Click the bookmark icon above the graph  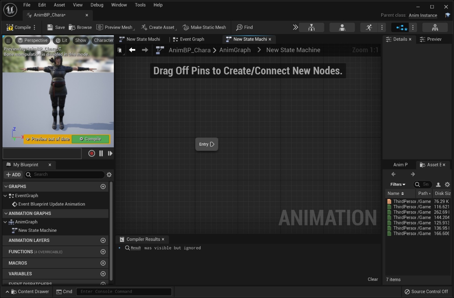120,50
